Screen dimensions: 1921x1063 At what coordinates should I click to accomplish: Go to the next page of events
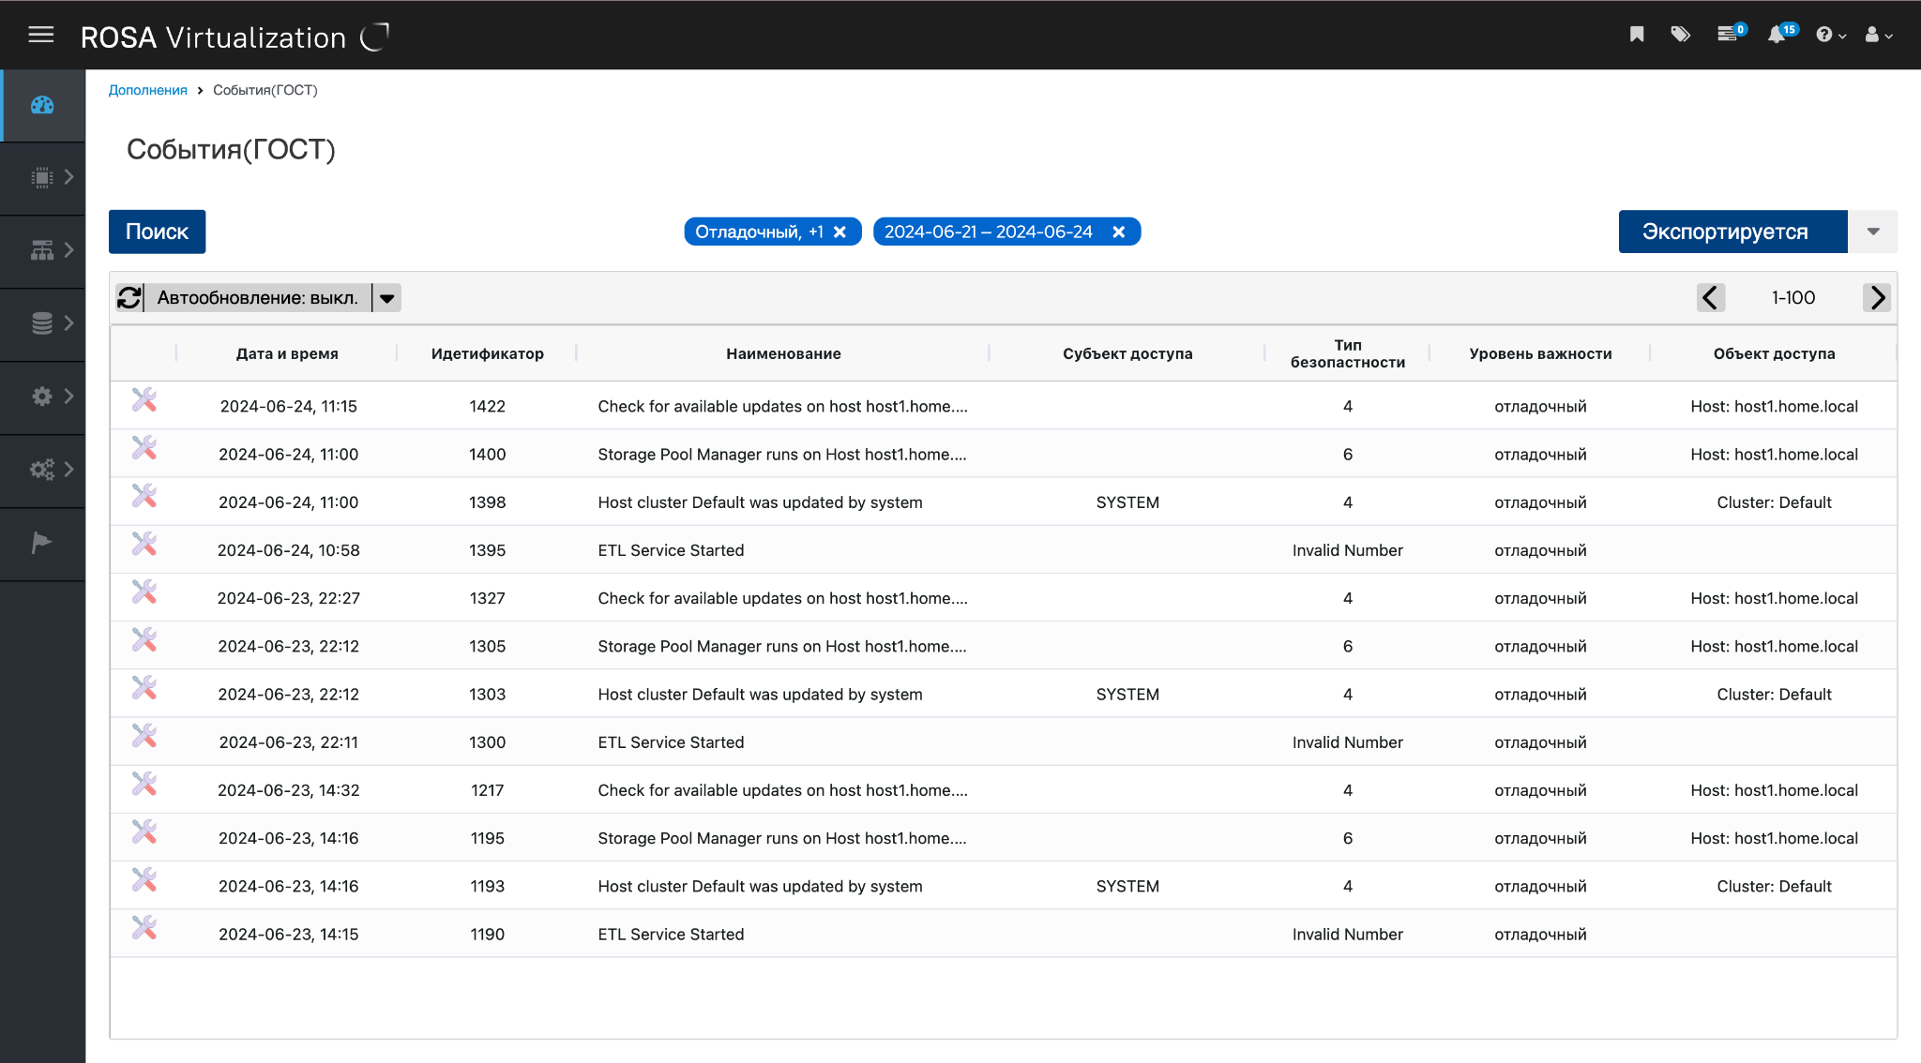pyautogui.click(x=1877, y=298)
